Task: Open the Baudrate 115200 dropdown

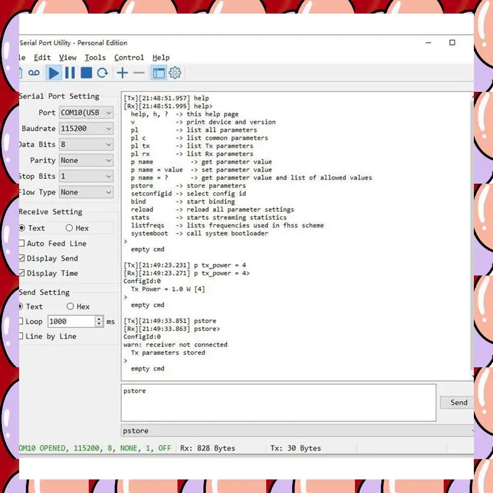Action: point(86,128)
